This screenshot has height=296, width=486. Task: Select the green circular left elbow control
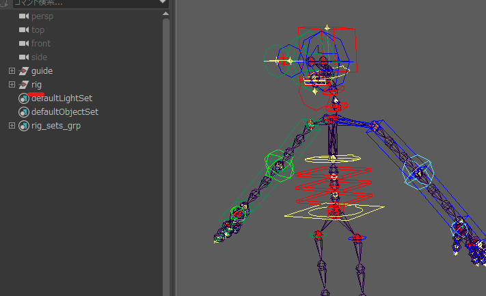[x=280, y=165]
